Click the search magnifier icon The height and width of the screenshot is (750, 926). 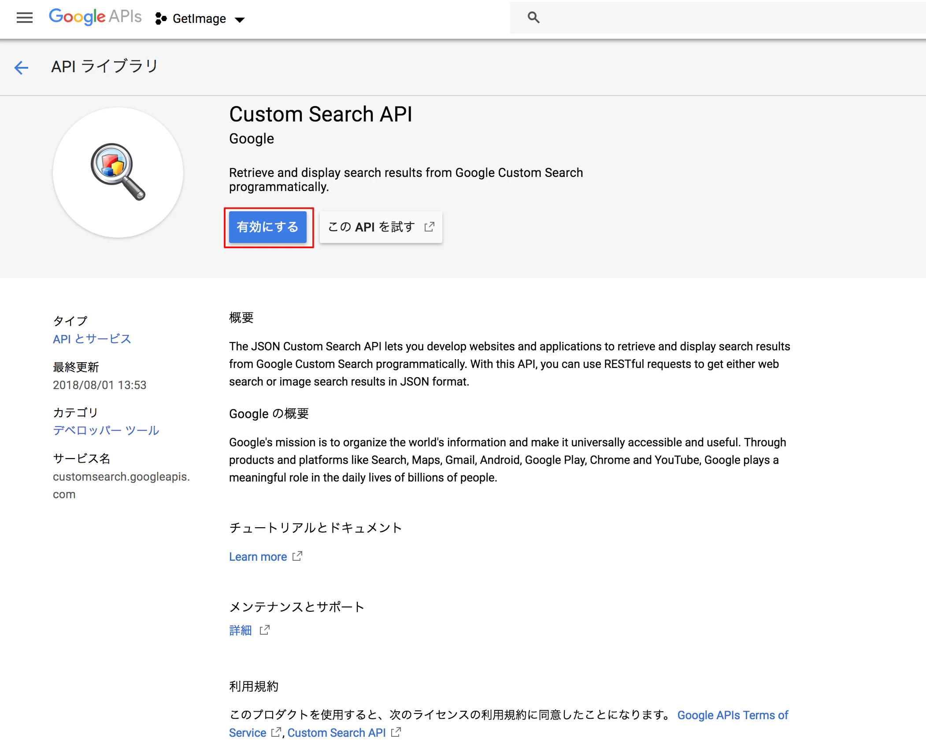[533, 18]
